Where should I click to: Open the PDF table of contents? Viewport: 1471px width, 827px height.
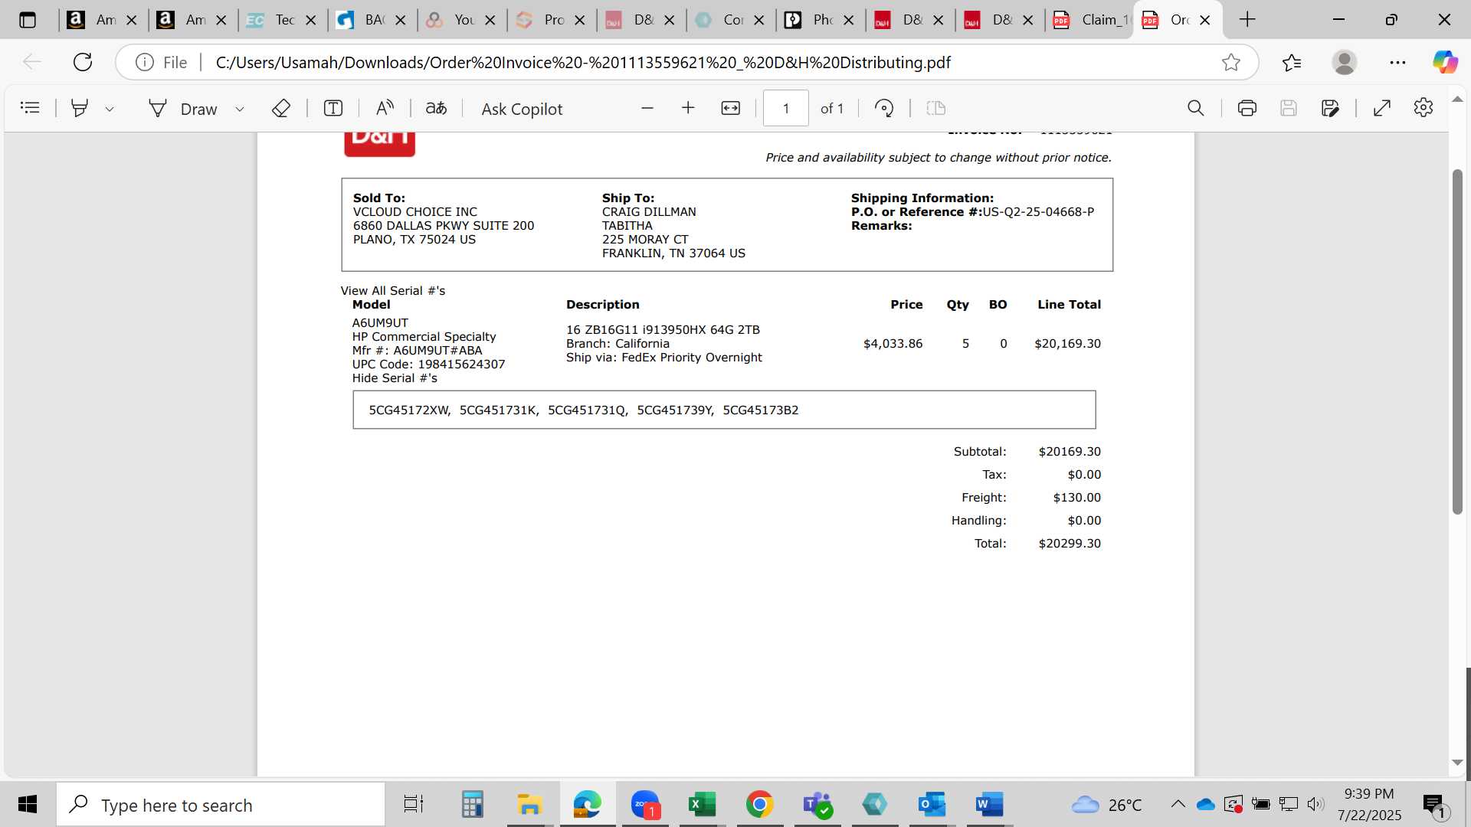[x=30, y=108]
